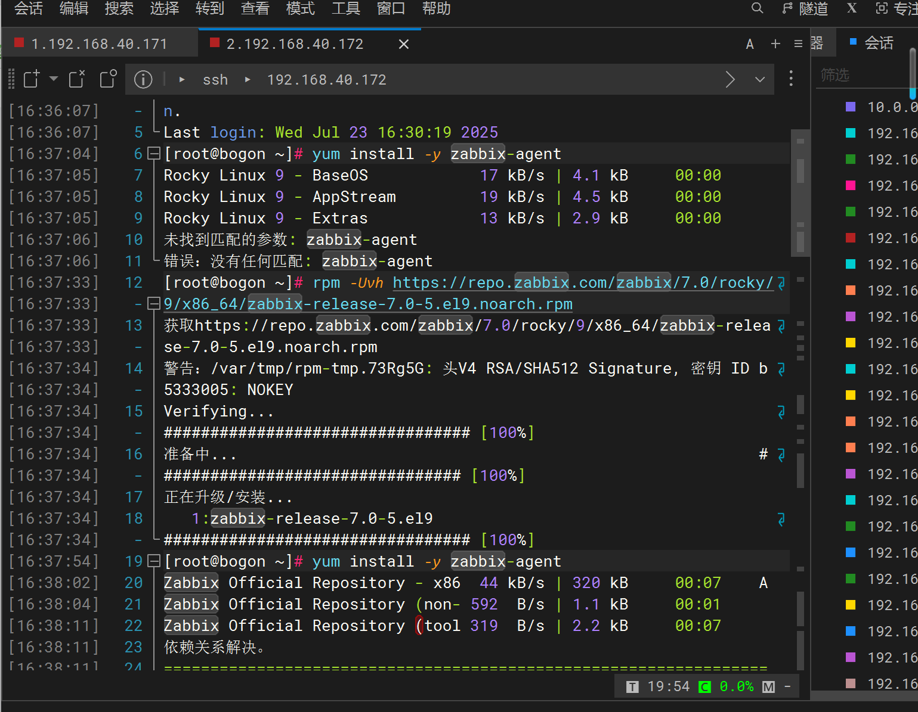Open the chevron dropdown next to the send button

tap(759, 79)
